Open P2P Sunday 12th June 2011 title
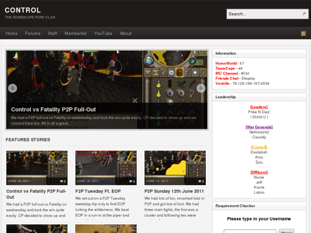Screen dimensions: 311x233 click(x=174, y=191)
